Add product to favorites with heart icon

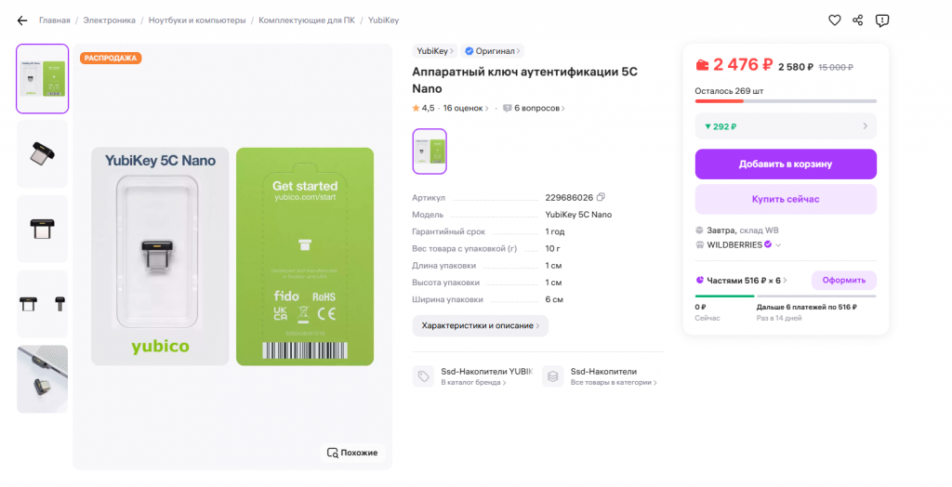[835, 20]
